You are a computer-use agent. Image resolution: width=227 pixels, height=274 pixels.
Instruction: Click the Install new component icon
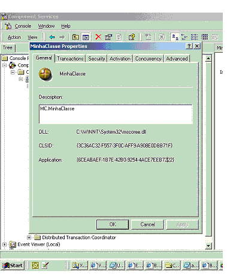[148, 37]
